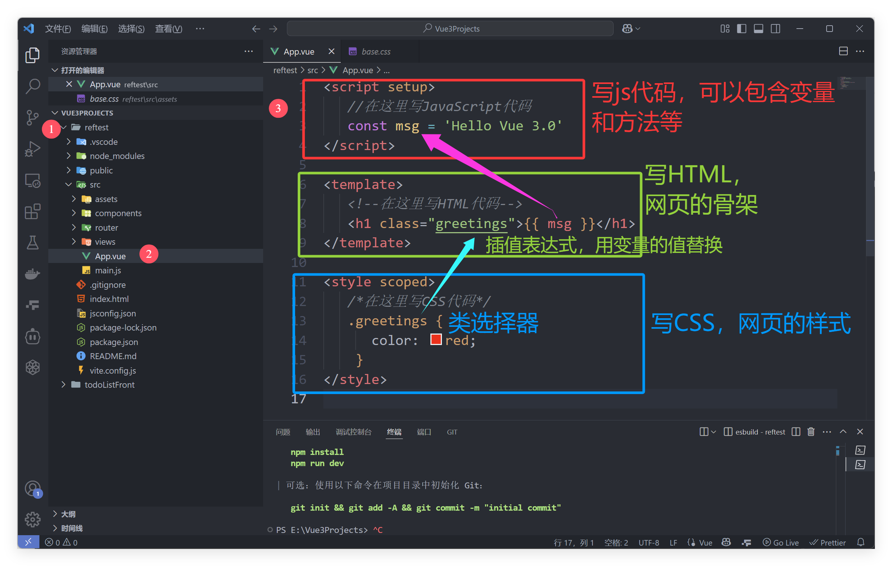Open package.json in the file tree
Image resolution: width=892 pixels, height=566 pixels.
[x=156, y=342]
